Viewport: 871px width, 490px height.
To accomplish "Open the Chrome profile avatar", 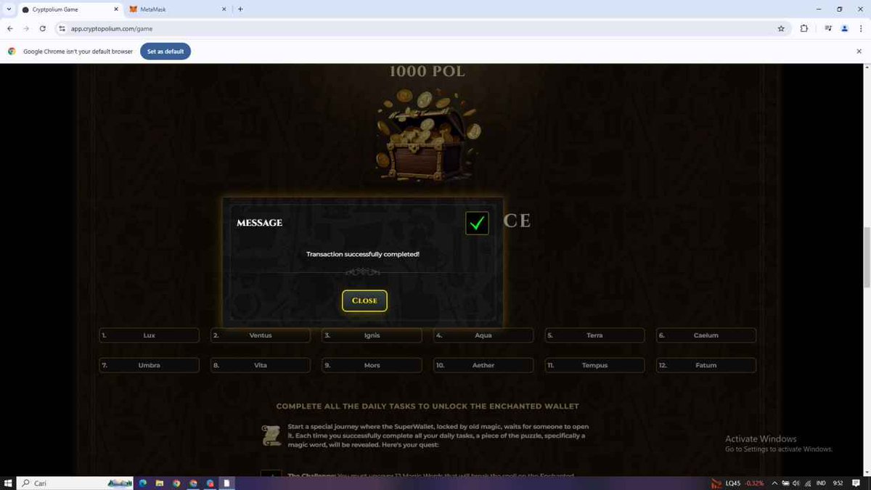I will 845,28.
